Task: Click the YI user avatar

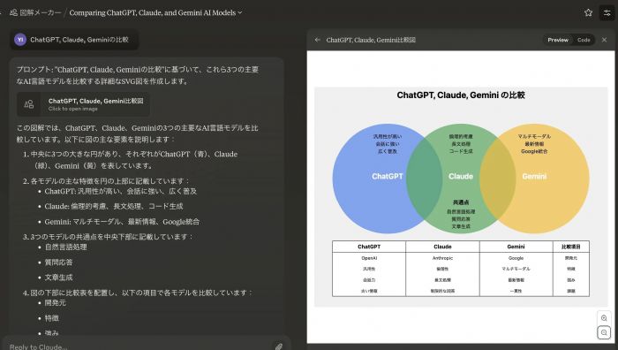Action: coord(20,40)
